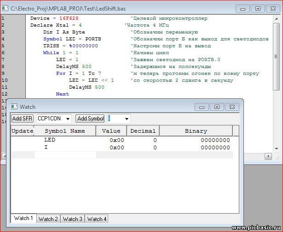Click the Update column header
Screen dimensions: 283x232
coord(23,131)
